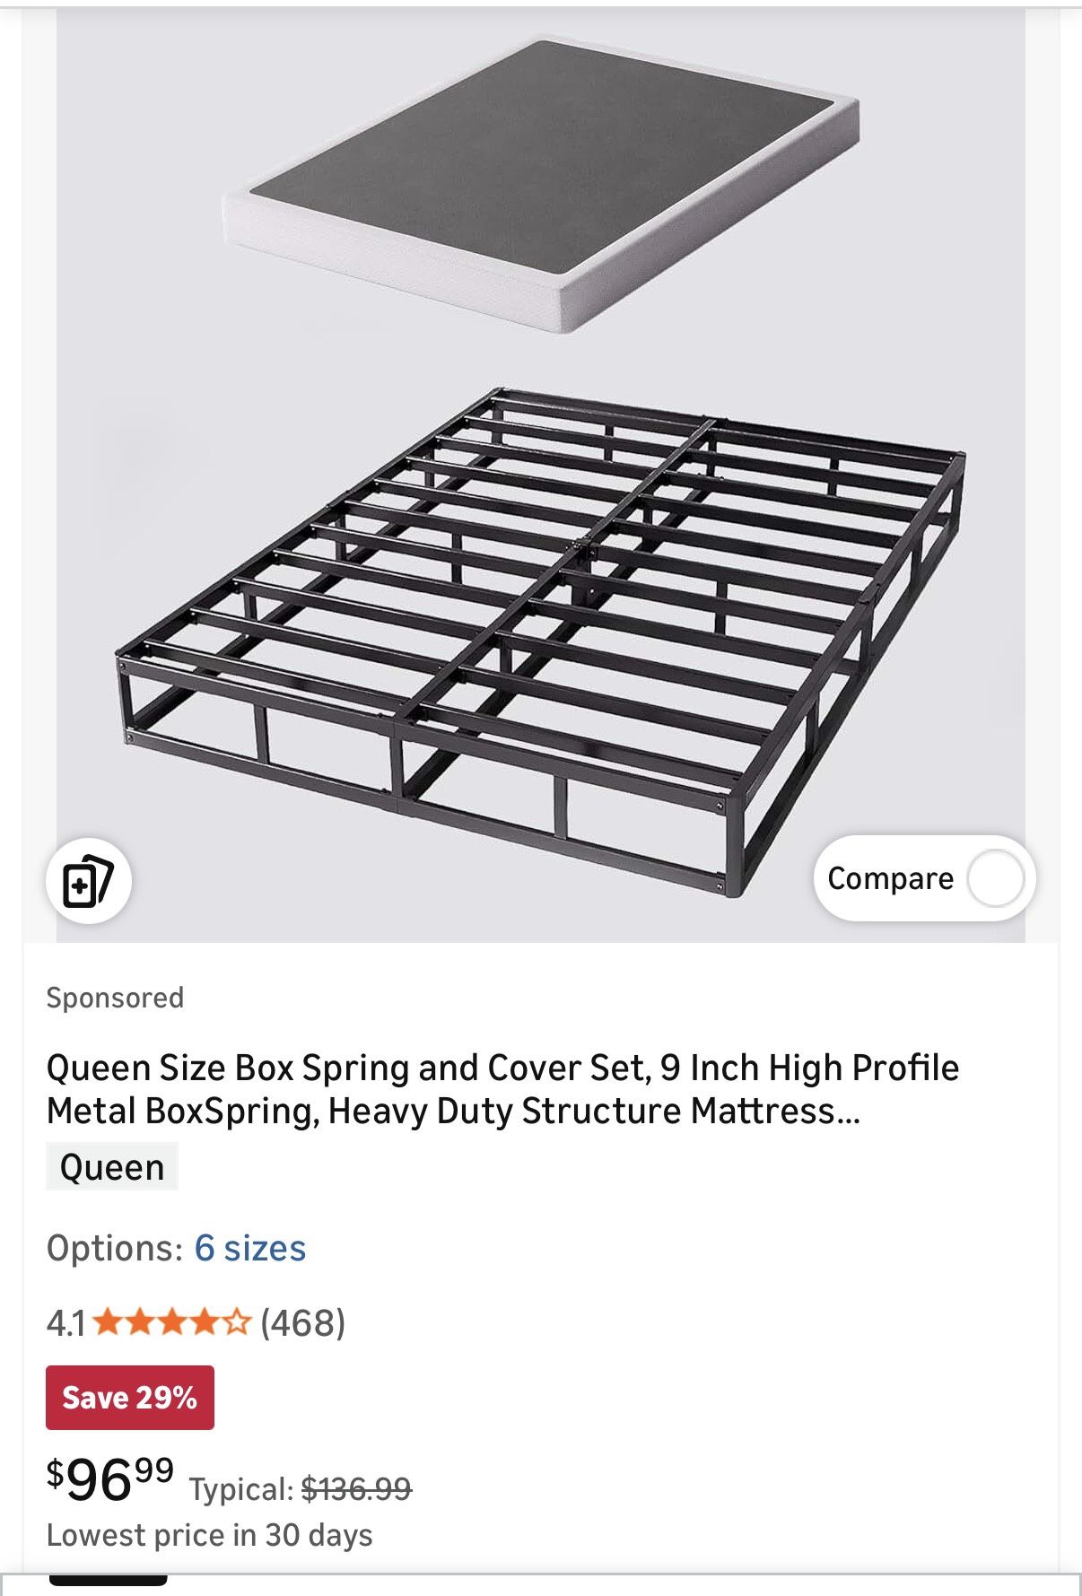1082x1596 pixels.
Task: Click the crossed-out $136.99 typical price
Action: (x=356, y=1489)
